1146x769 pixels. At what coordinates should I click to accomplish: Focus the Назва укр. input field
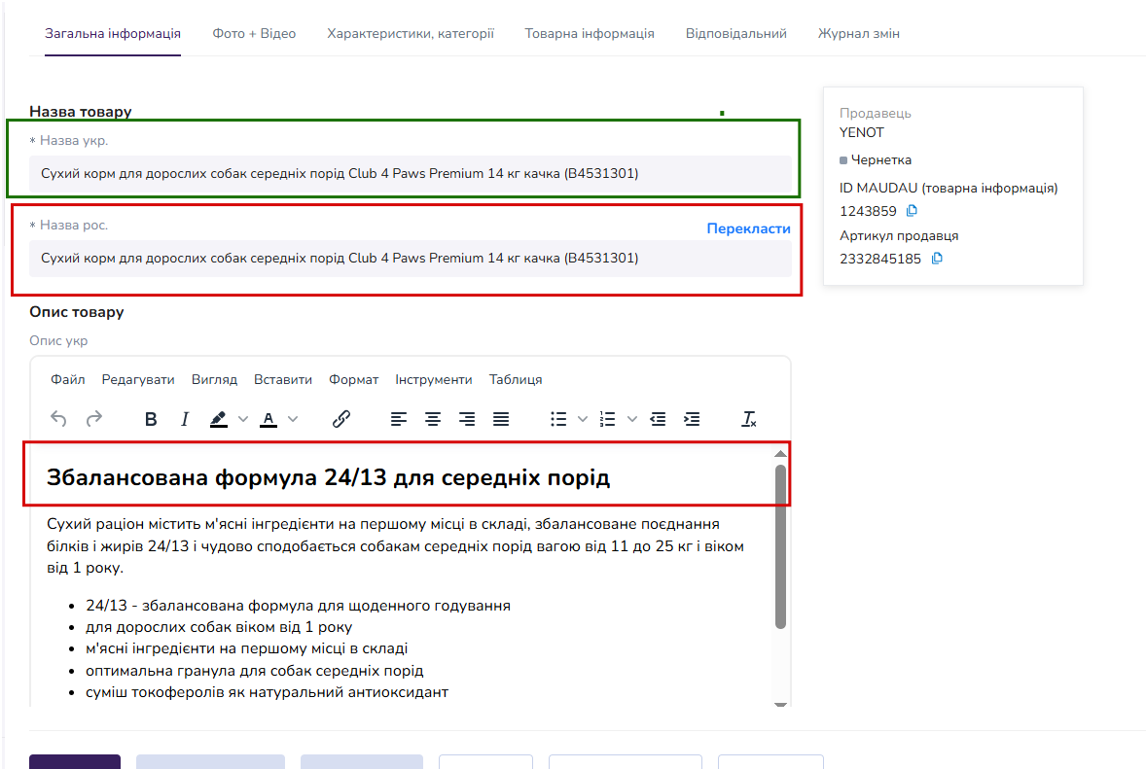[410, 174]
